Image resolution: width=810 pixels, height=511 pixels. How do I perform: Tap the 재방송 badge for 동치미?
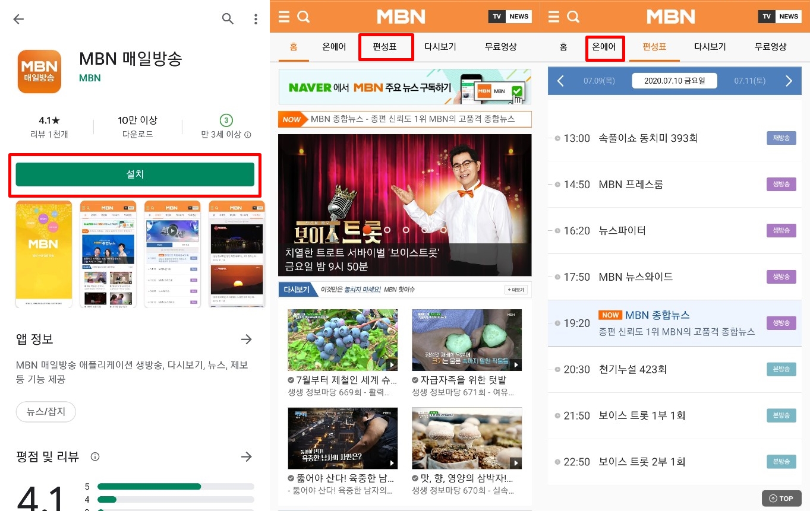pyautogui.click(x=781, y=138)
